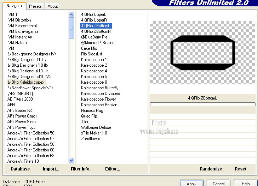The image size is (258, 186).
Task: Select VM Extravaganza category
Action: [x=23, y=31]
